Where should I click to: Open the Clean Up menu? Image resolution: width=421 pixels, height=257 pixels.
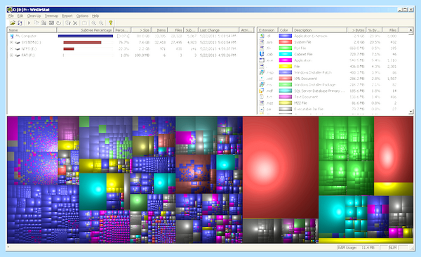click(34, 16)
